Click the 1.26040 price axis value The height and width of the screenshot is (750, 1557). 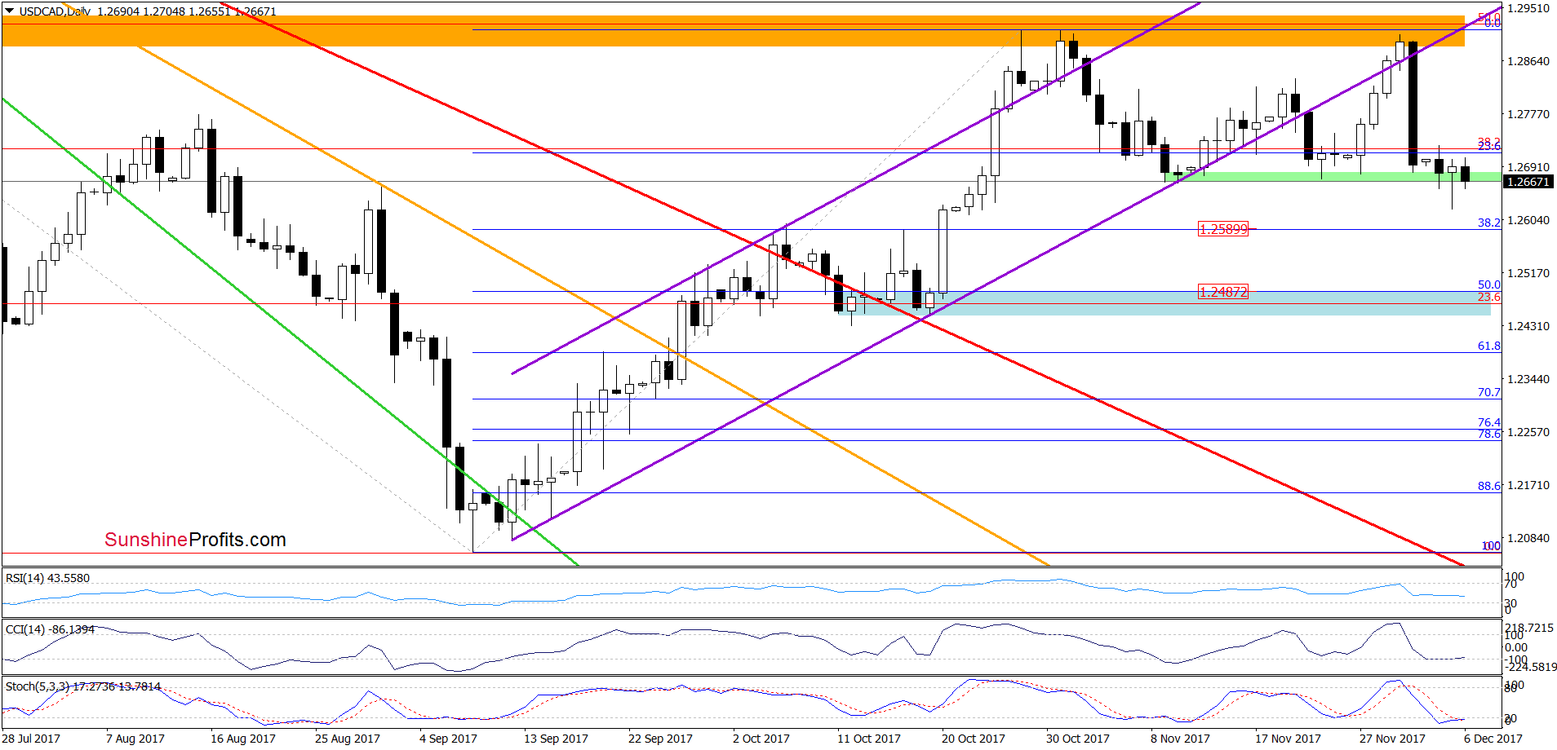click(x=1528, y=220)
